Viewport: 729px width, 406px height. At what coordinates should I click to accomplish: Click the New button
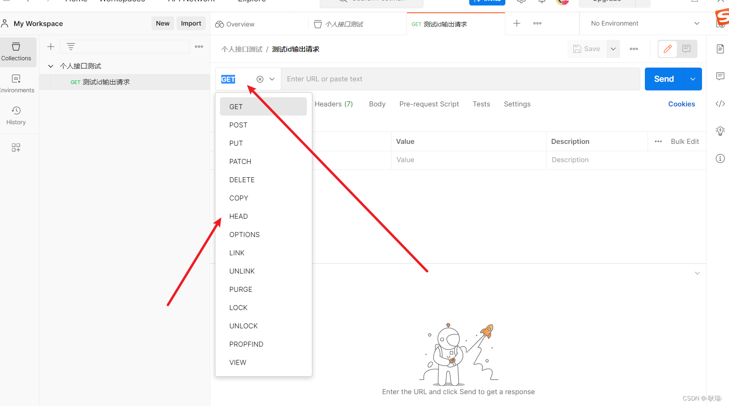(x=163, y=23)
